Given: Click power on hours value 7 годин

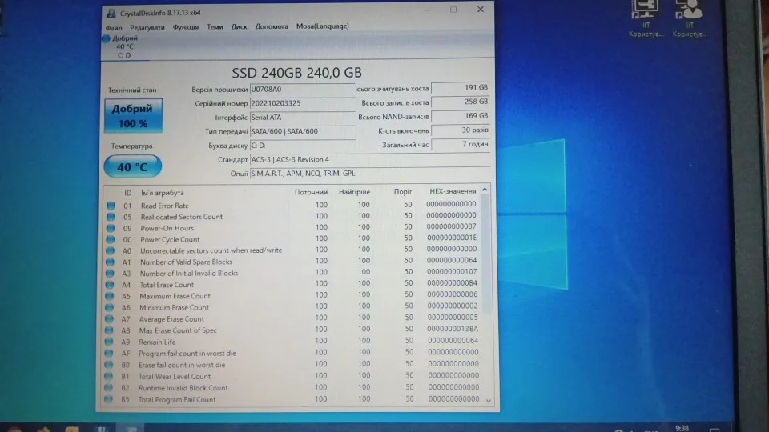Looking at the screenshot, I should [x=460, y=145].
